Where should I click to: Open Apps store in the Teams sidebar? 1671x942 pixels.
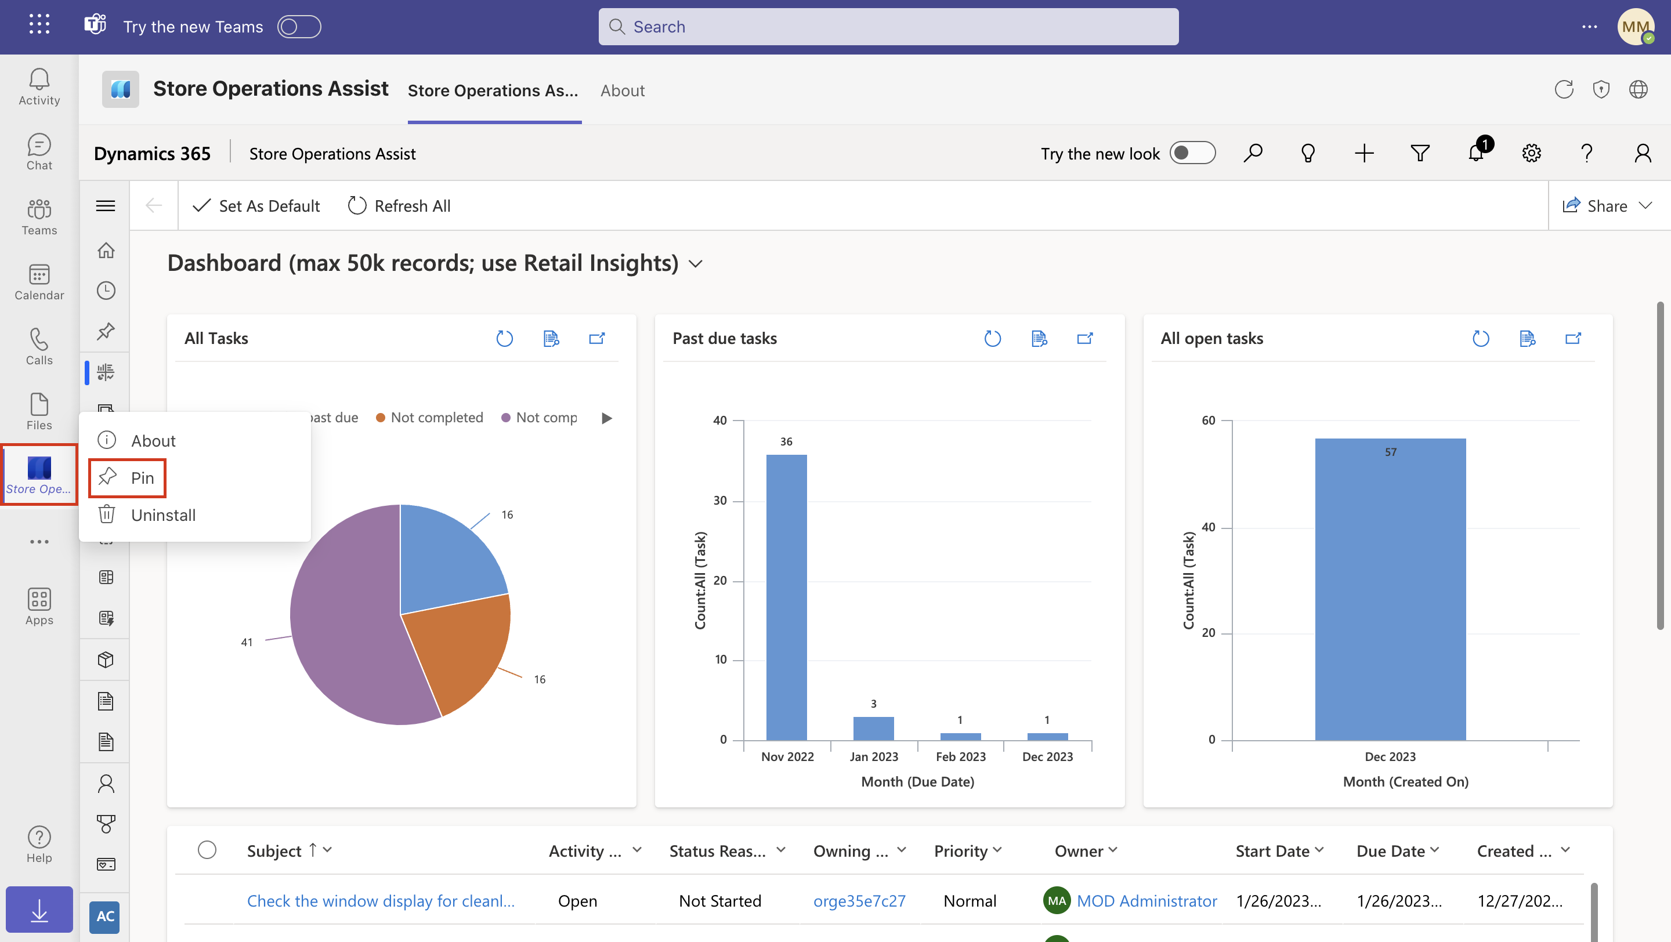point(39,606)
